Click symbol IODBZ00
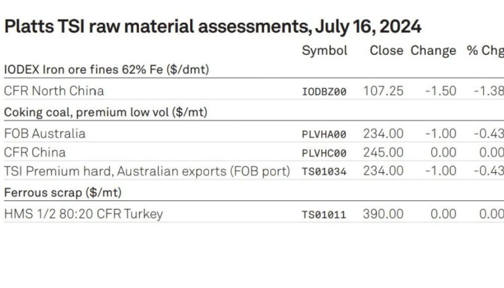 [x=324, y=92]
